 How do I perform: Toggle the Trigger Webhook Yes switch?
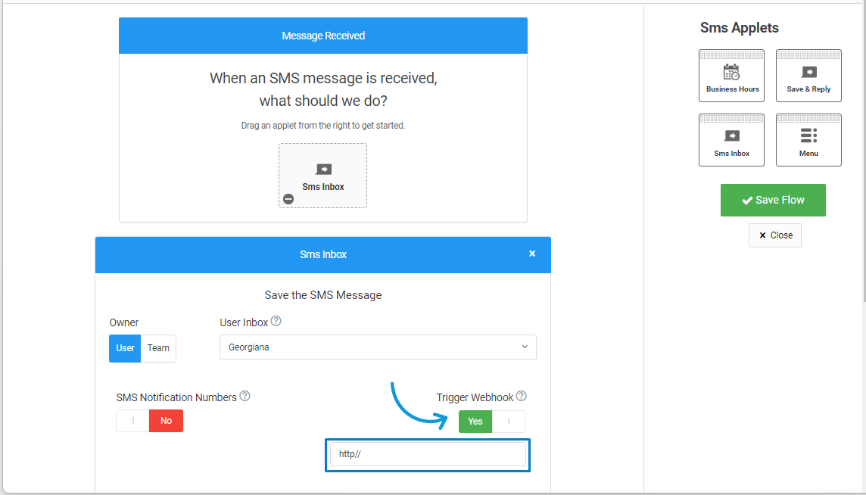pyautogui.click(x=491, y=422)
